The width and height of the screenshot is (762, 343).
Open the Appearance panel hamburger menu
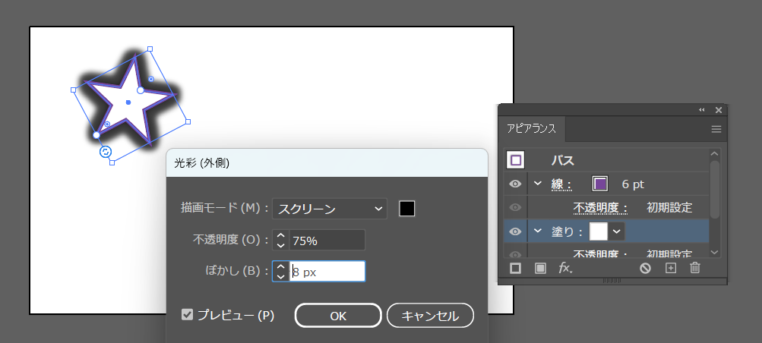tap(716, 129)
